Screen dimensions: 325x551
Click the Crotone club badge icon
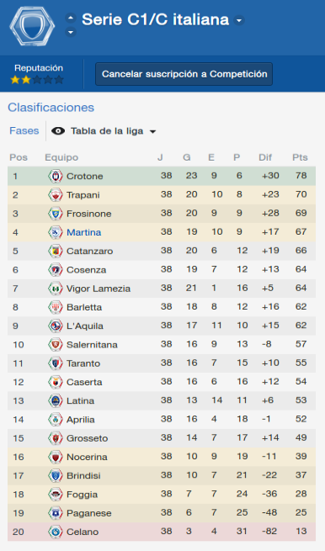tap(56, 176)
